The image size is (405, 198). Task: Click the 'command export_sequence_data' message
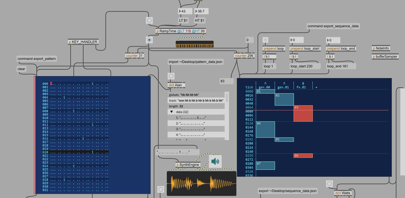[333, 26]
